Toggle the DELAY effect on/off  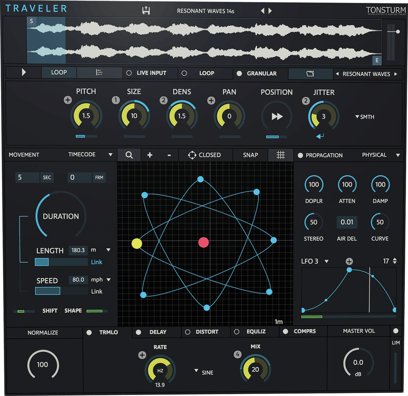tap(138, 332)
